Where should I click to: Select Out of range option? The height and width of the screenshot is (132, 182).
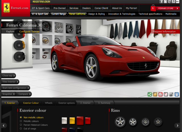click(28, 129)
